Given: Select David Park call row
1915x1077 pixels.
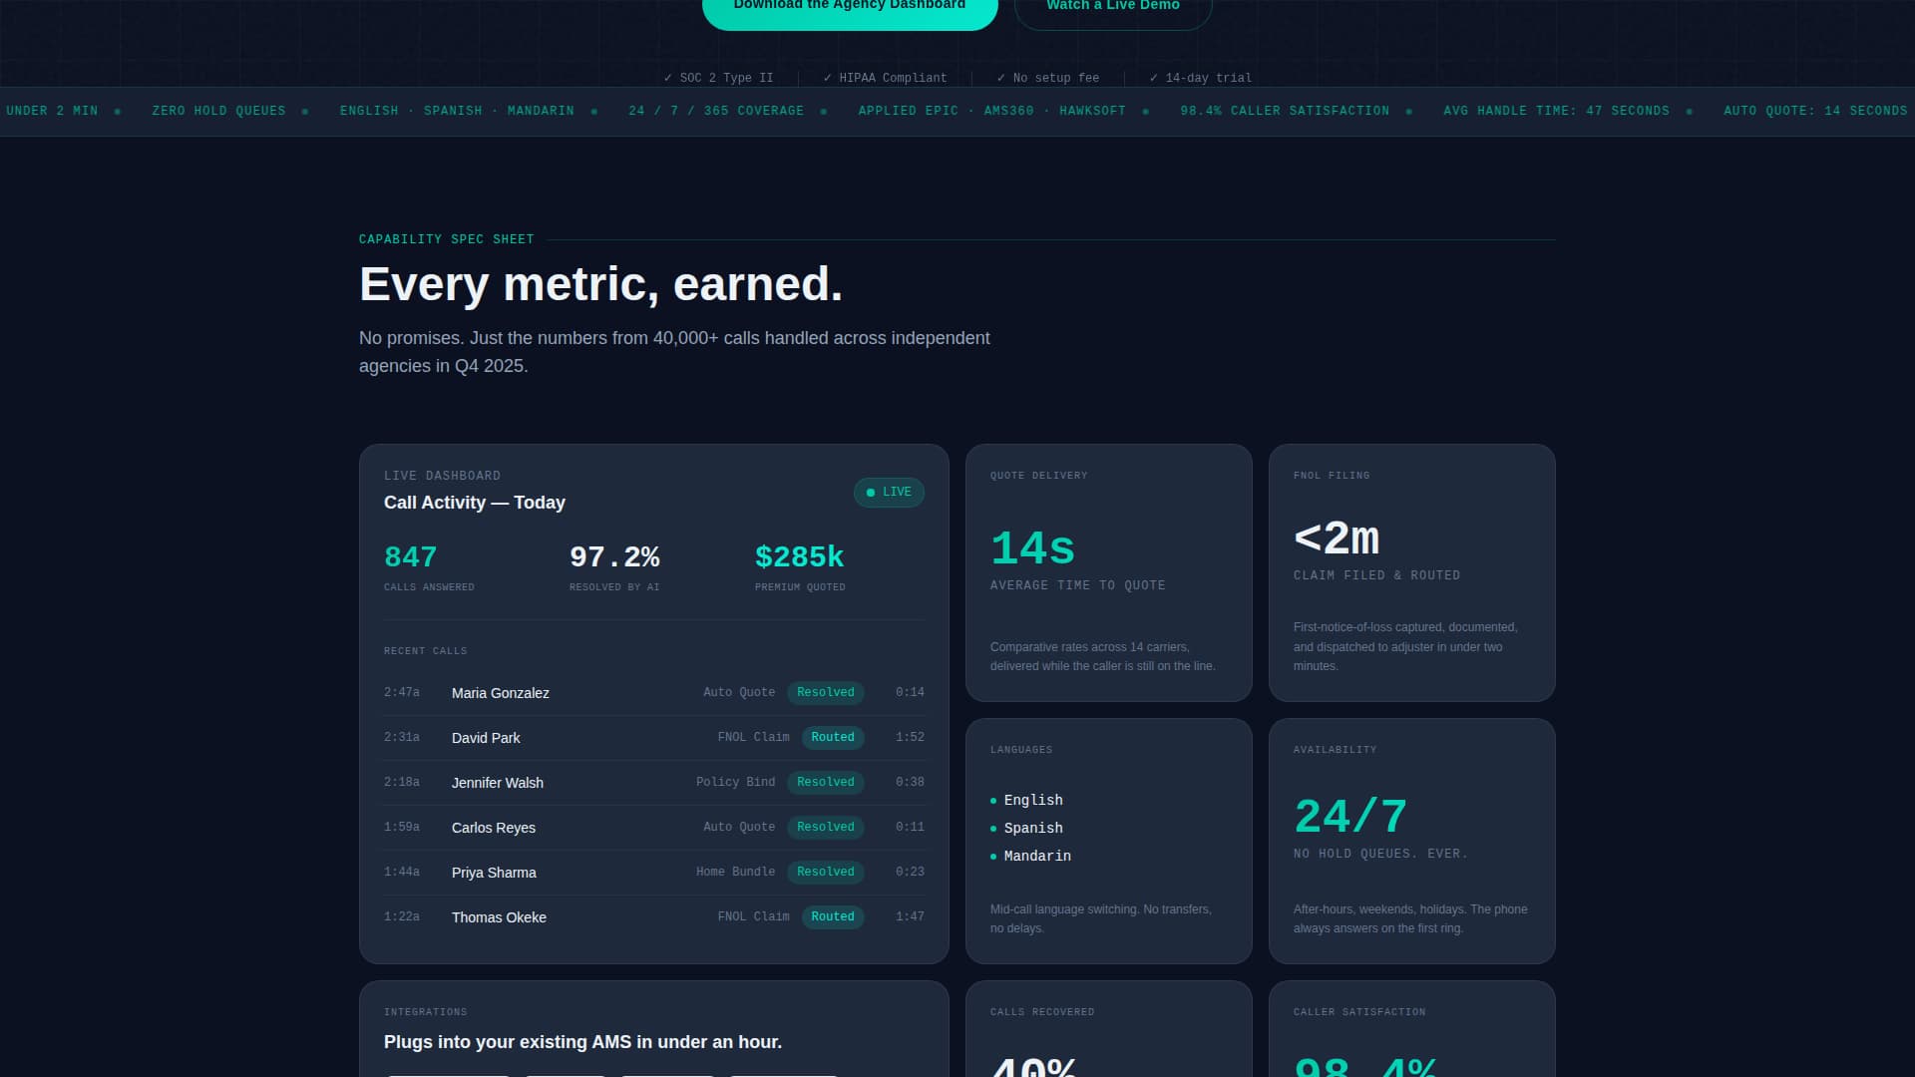Looking at the screenshot, I should [x=654, y=738].
